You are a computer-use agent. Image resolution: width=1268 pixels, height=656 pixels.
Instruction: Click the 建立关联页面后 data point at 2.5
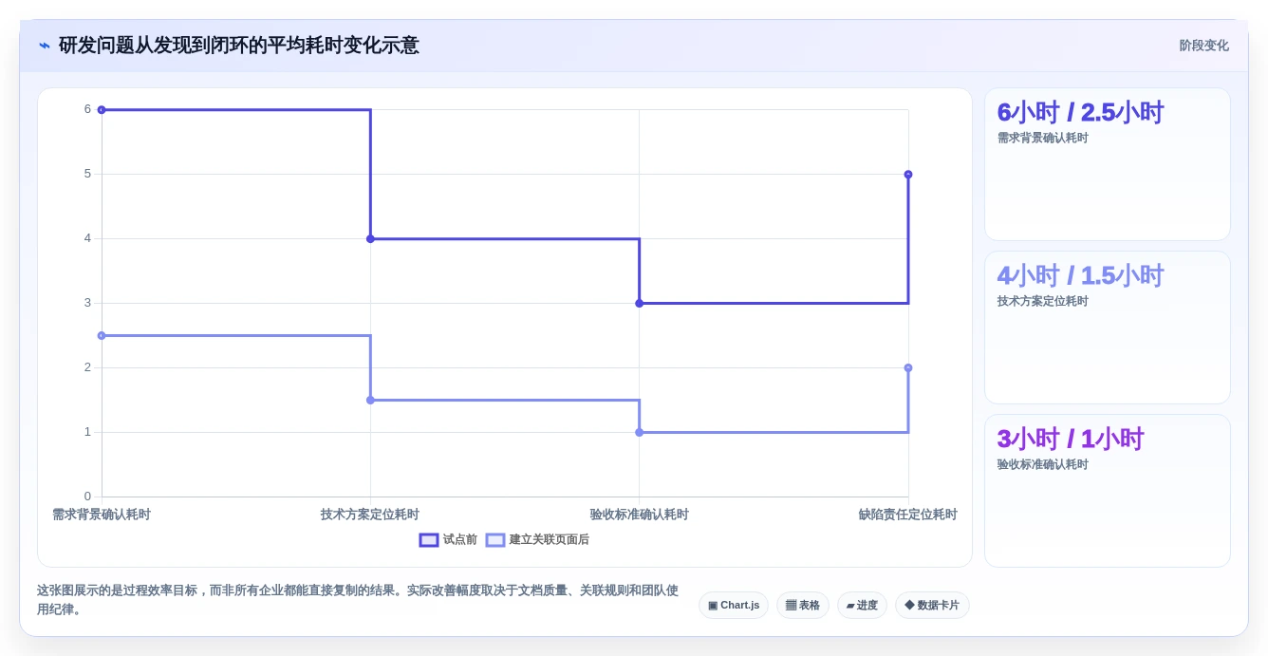pyautogui.click(x=102, y=336)
